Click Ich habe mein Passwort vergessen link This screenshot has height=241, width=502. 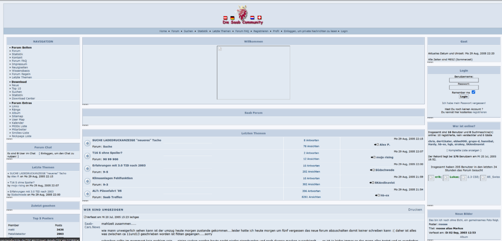463,103
